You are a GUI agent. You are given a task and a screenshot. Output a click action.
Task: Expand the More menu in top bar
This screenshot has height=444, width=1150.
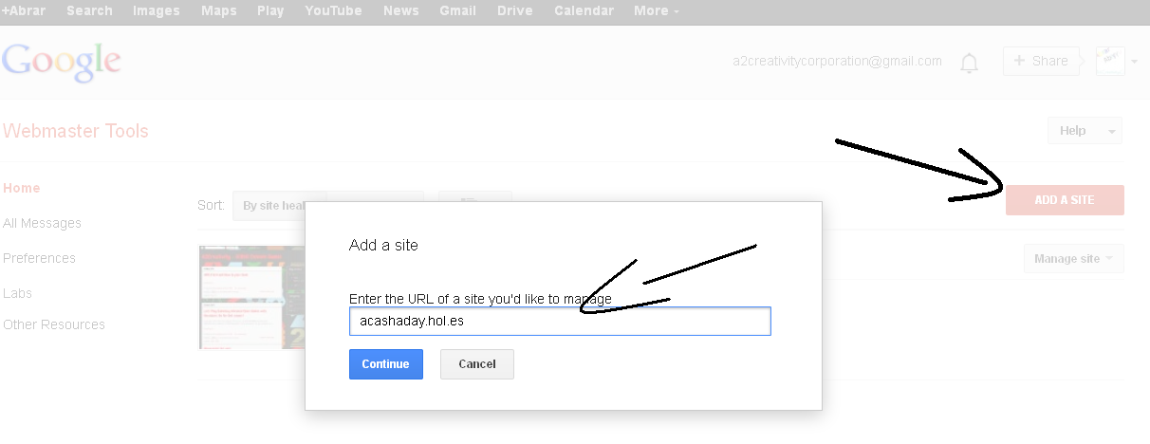point(657,11)
